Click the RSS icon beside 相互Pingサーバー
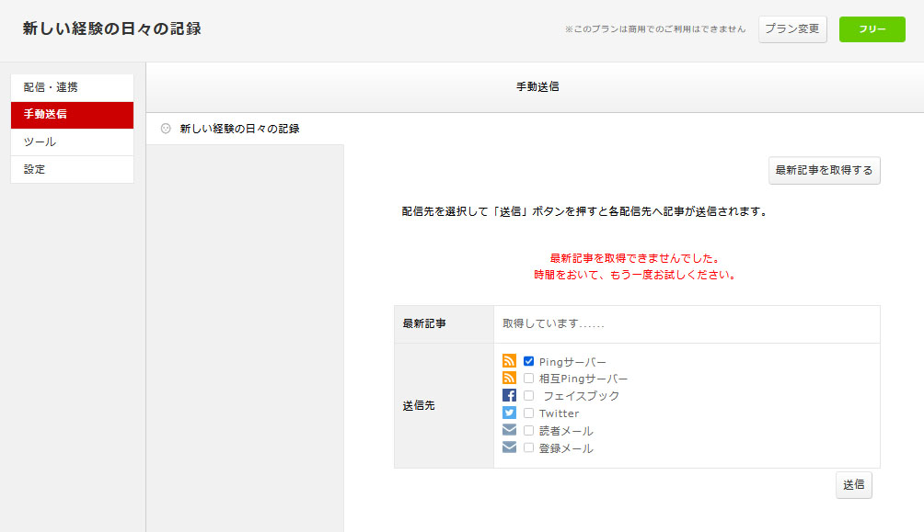This screenshot has width=924, height=532. (509, 378)
